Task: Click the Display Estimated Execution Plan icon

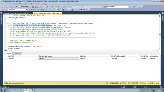Action: coord(52,10)
